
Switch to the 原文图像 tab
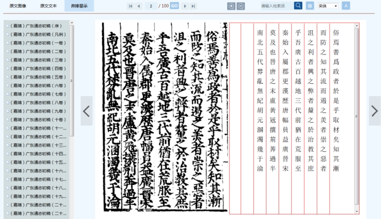(x=18, y=6)
